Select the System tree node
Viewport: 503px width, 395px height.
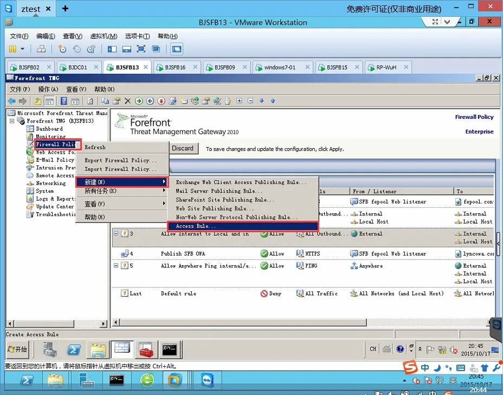click(x=44, y=191)
